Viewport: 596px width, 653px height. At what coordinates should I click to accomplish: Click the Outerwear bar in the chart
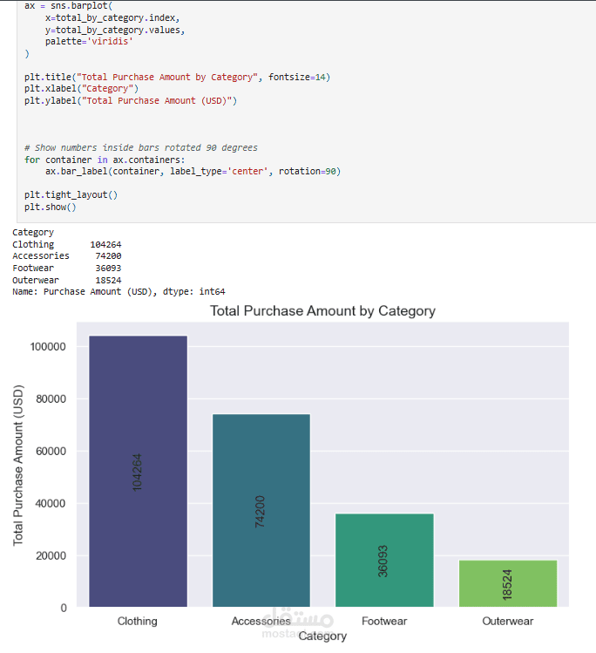click(508, 583)
